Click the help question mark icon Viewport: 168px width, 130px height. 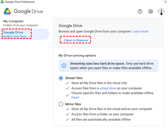click(x=140, y=11)
